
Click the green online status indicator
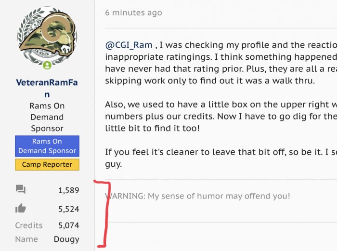click(47, 65)
